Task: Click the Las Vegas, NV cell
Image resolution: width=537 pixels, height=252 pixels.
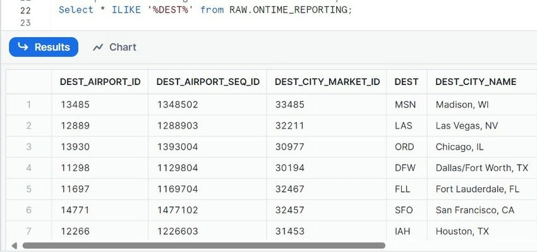Action: 482,125
